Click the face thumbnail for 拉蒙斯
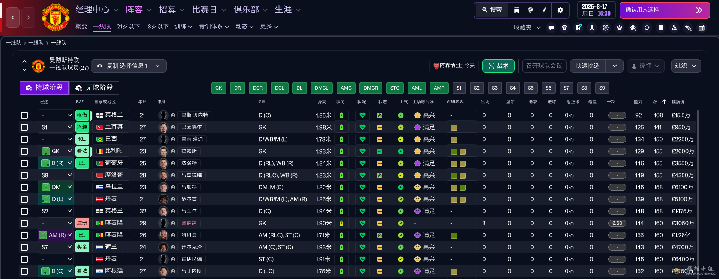The height and width of the screenshot is (279, 719). [163, 151]
